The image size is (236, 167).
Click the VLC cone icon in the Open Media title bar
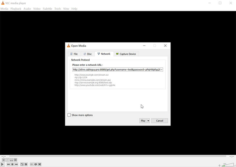point(68,46)
